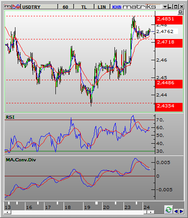
Task: Click the matriks logo
Action: pyautogui.click(x=139, y=7)
